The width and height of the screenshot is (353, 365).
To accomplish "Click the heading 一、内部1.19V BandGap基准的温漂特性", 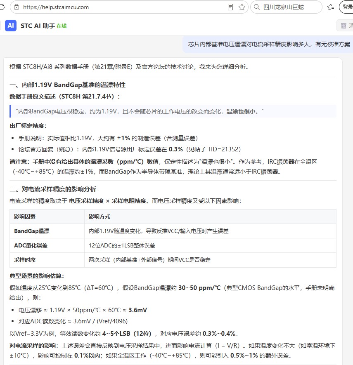I will coord(68,85).
